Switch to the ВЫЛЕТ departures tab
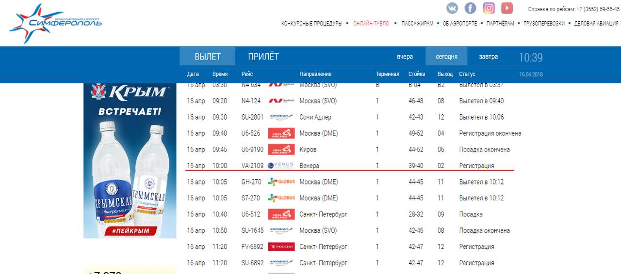The width and height of the screenshot is (621, 274). click(208, 57)
